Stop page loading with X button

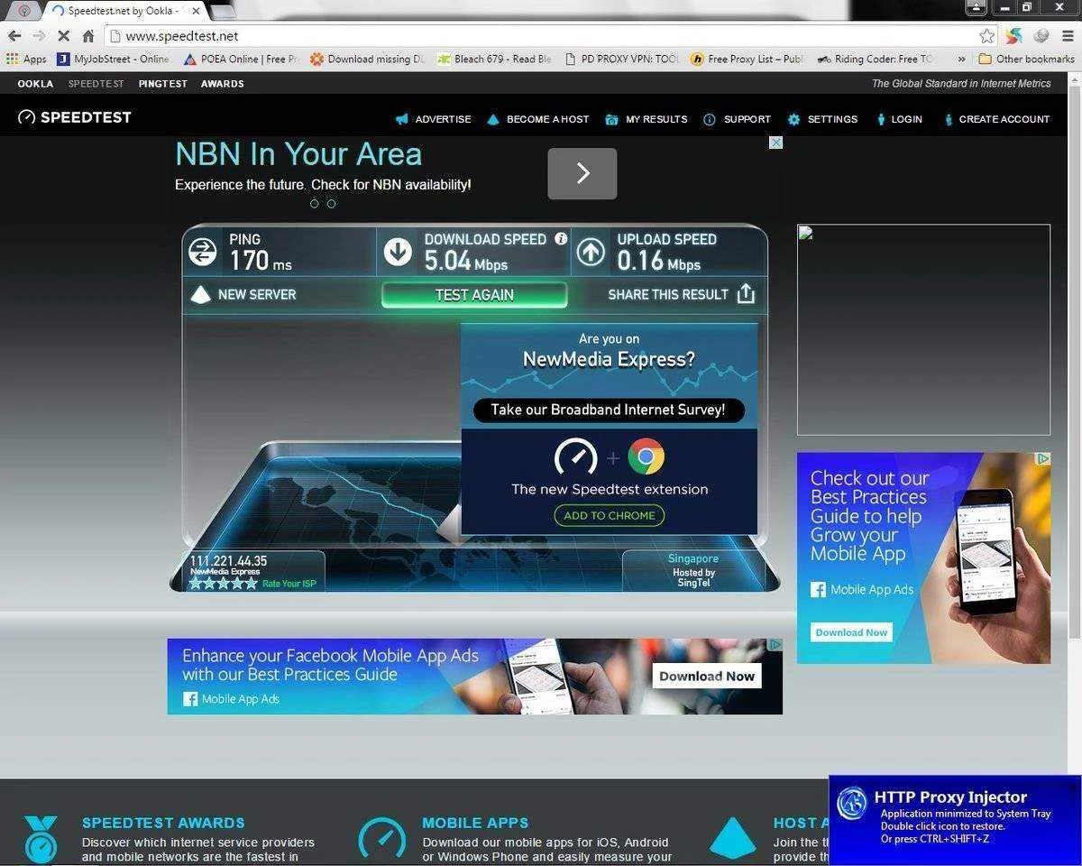[x=64, y=36]
